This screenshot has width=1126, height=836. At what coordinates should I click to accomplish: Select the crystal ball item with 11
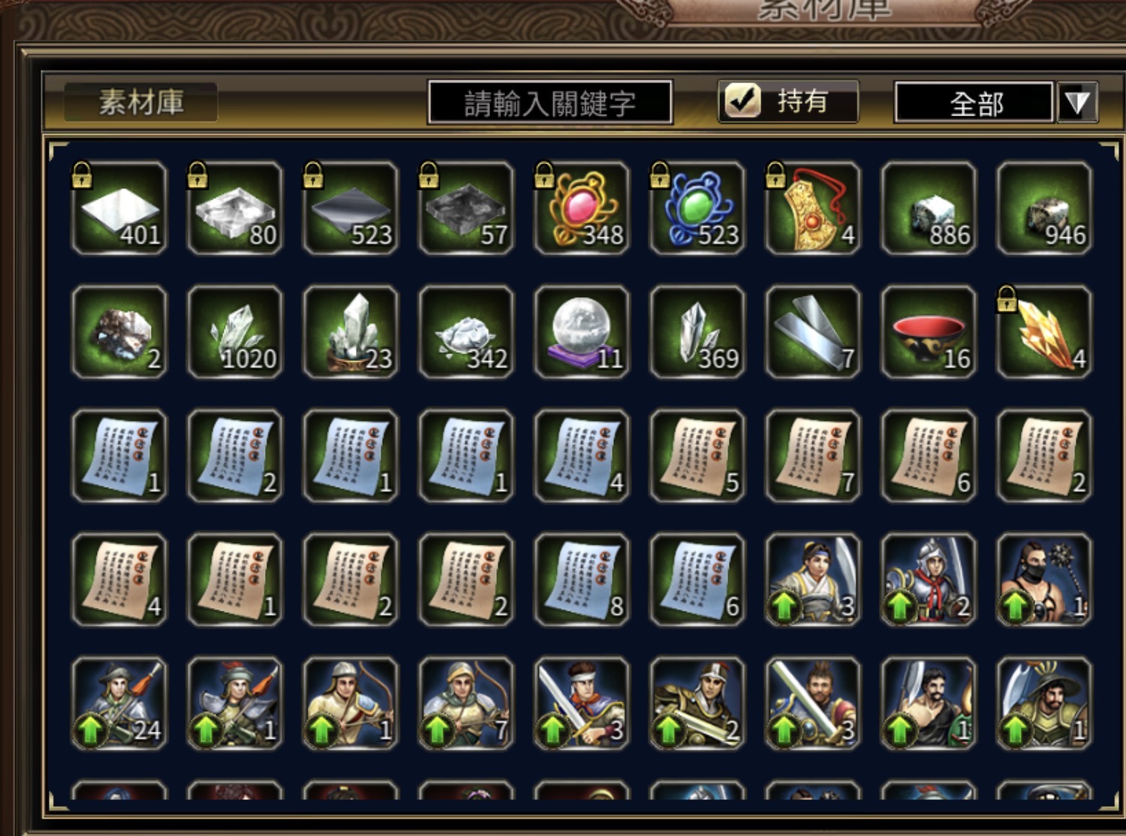[582, 332]
